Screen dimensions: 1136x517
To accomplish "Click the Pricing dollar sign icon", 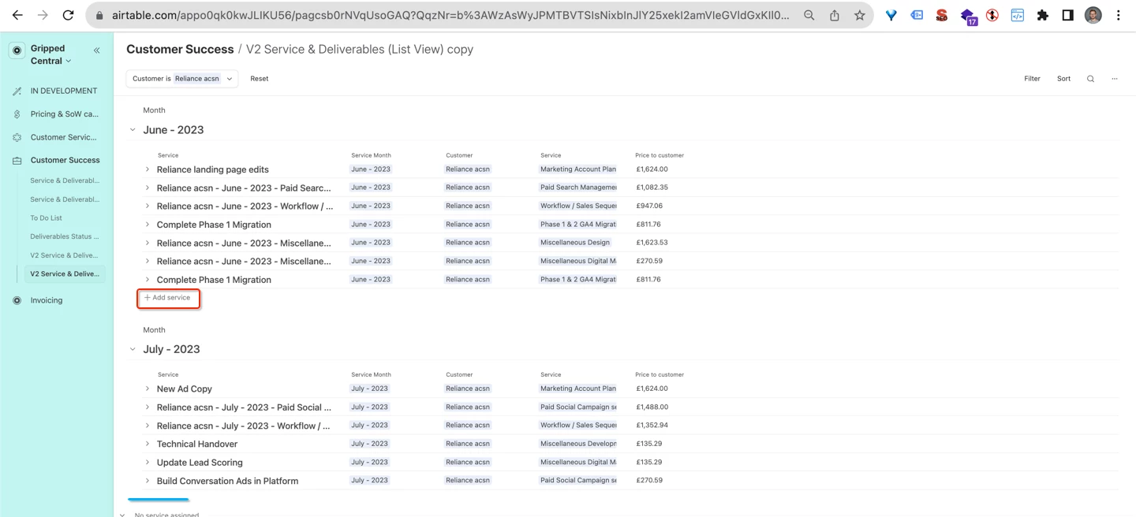I will 17,113.
